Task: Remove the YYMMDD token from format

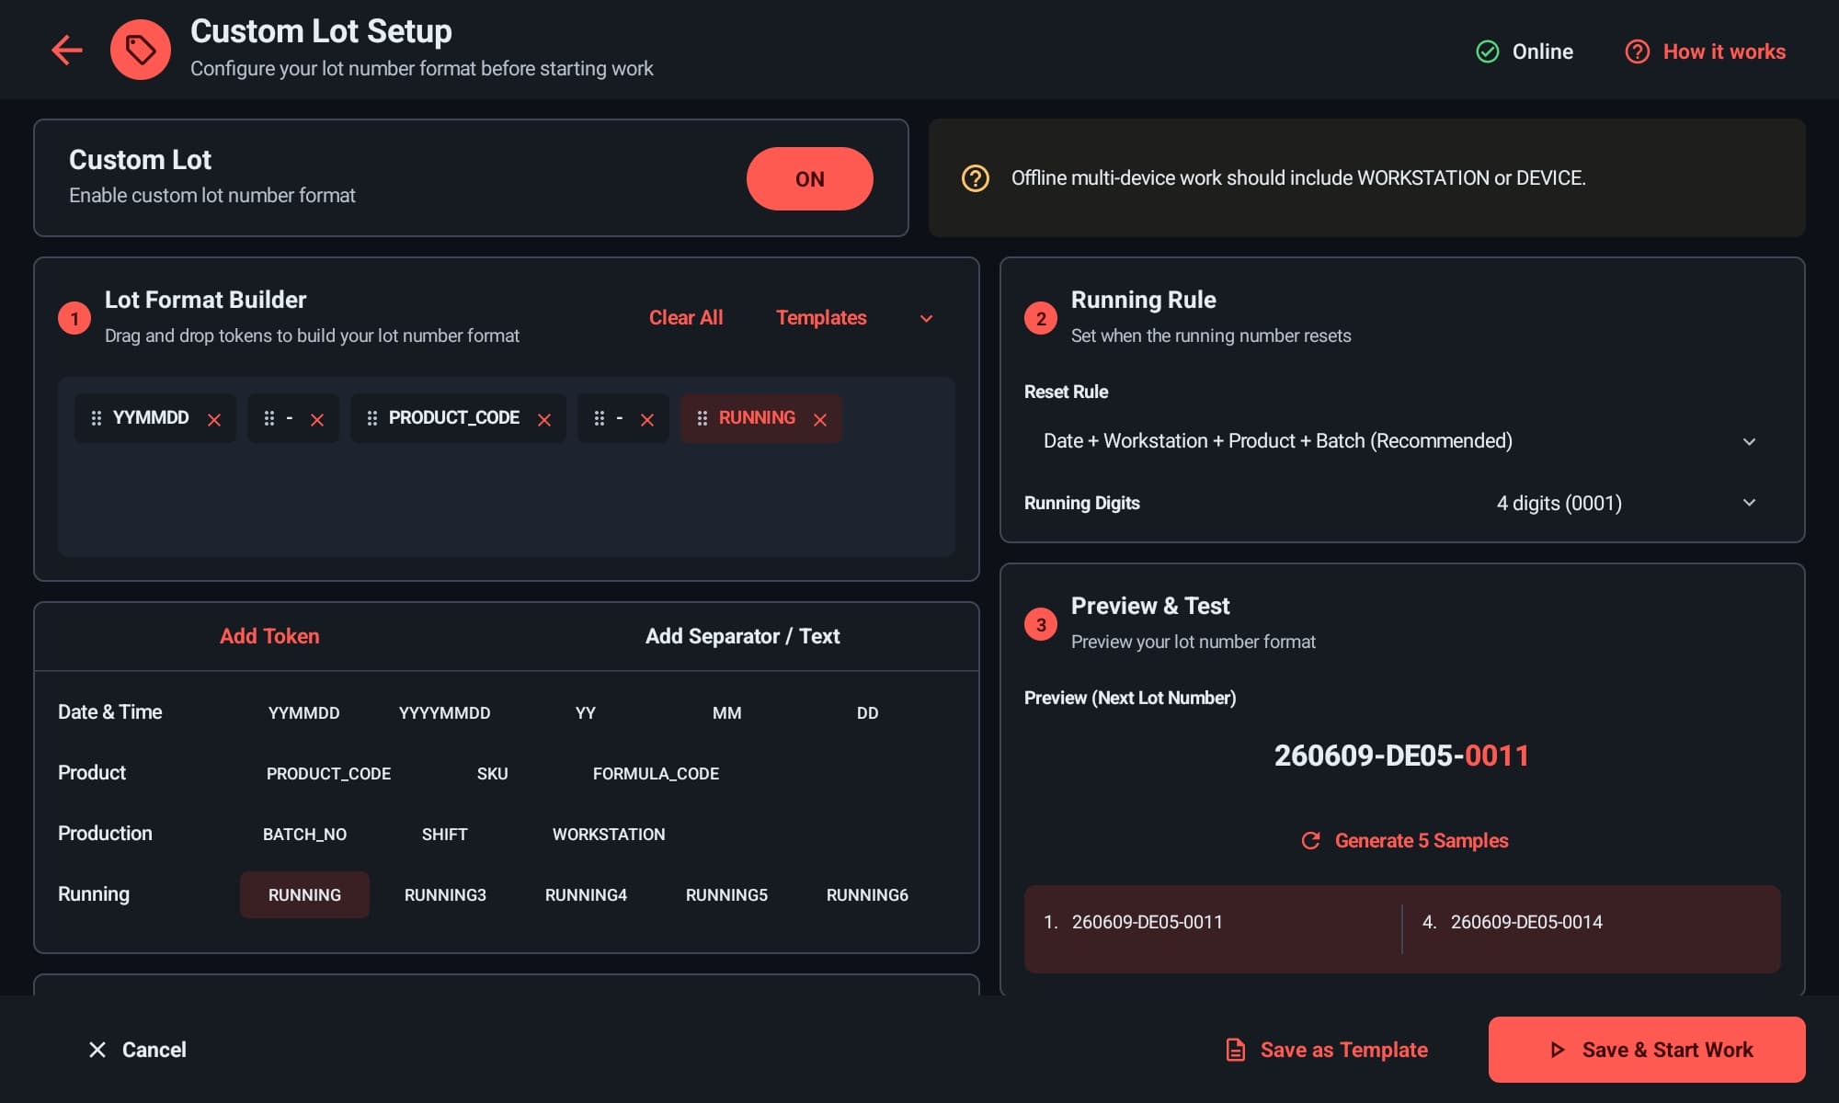Action: (214, 420)
